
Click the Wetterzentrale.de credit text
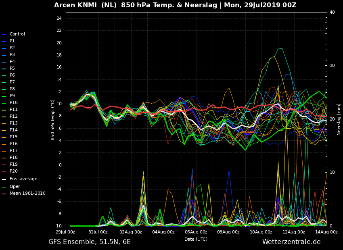tap(291, 242)
